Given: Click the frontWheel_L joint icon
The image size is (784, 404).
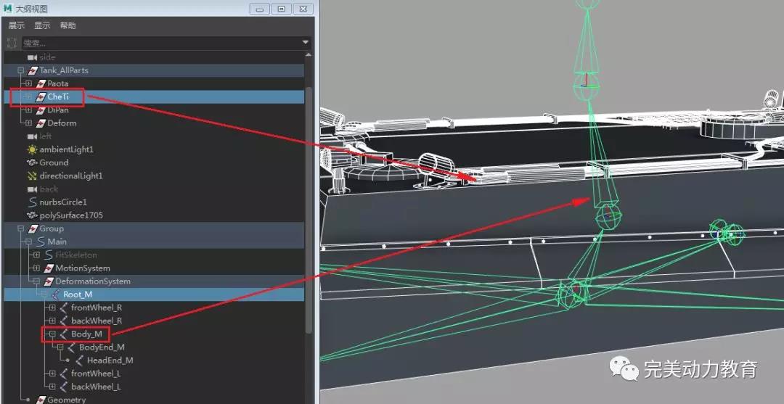Looking at the screenshot, I should pyautogui.click(x=63, y=374).
